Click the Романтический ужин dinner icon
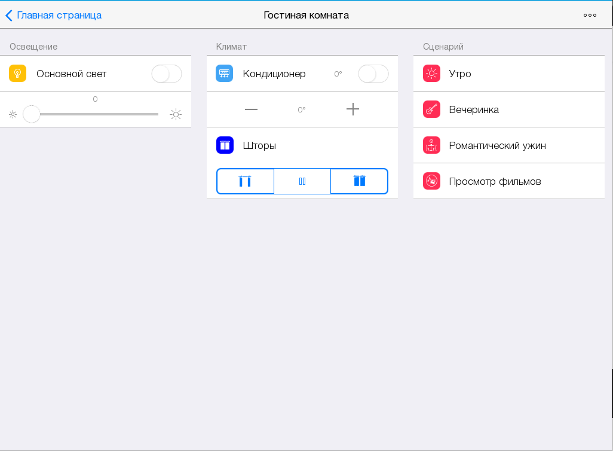The image size is (613, 451). (x=431, y=145)
